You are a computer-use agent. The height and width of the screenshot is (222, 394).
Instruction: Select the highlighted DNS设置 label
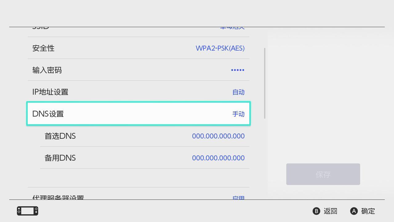point(48,114)
